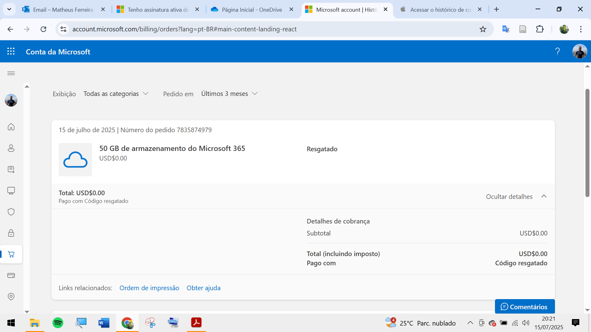
Task: Open Privacy shield icon in sidebar
Action: (x=11, y=212)
